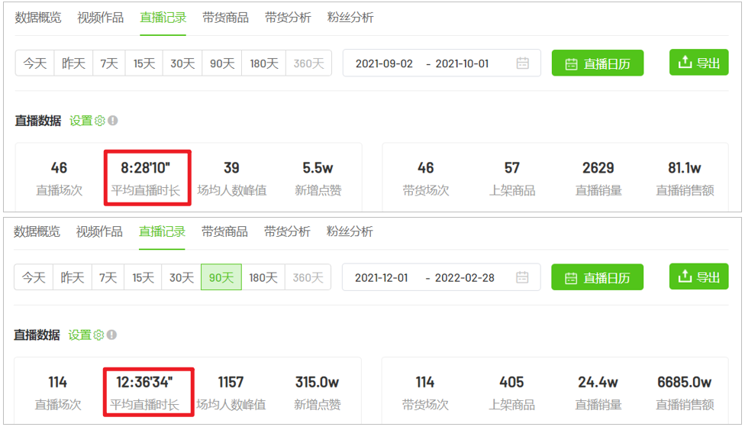Screen dimensions: 745x427
Task: Click the gear icon next to the upper 设置
Action: click(100, 121)
